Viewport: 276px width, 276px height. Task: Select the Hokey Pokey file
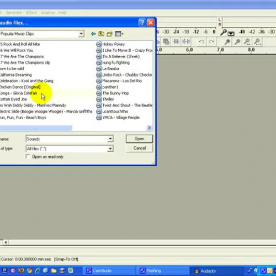click(110, 44)
